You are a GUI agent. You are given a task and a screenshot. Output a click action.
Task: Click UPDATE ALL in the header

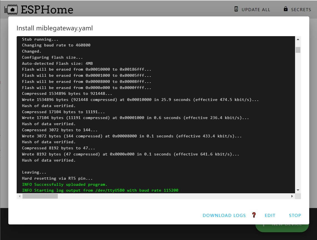(256, 10)
